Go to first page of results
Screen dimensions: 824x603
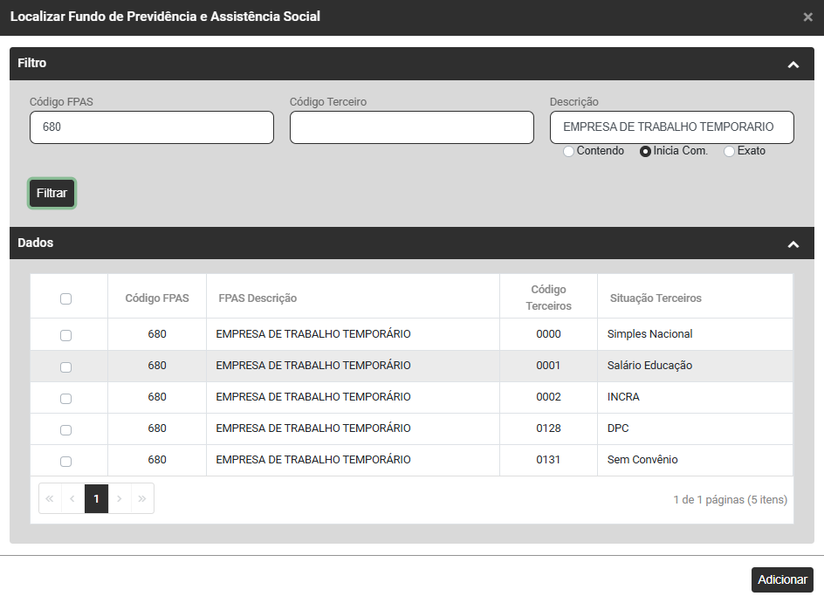point(50,498)
